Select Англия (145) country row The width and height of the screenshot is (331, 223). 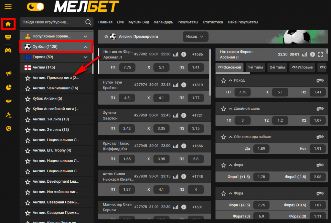coord(56,67)
